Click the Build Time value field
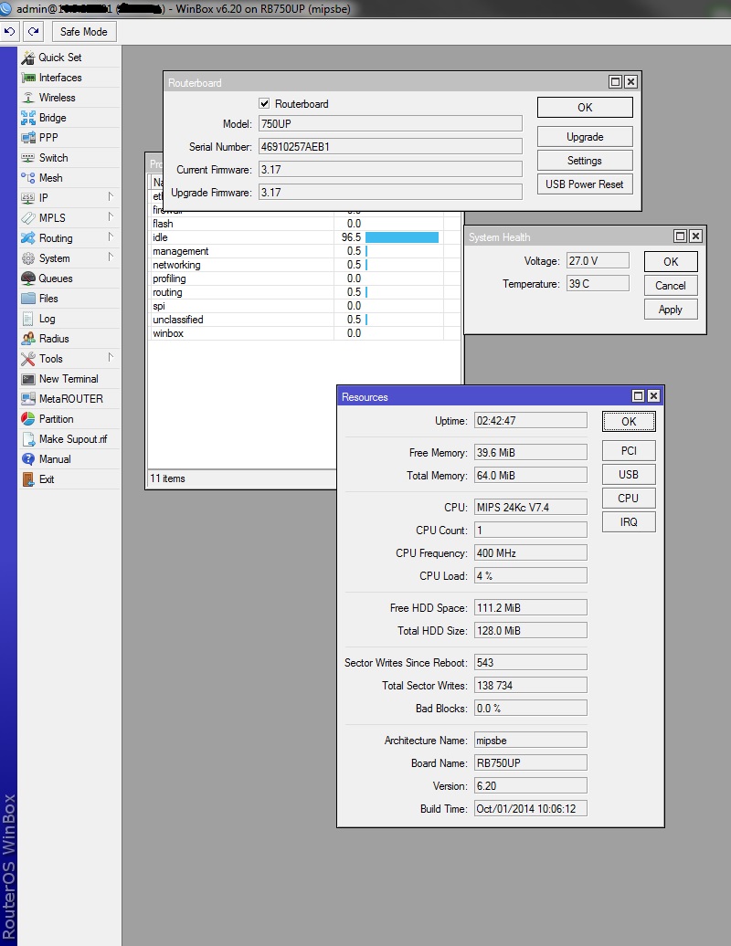Image resolution: width=731 pixels, height=946 pixels. tap(530, 808)
